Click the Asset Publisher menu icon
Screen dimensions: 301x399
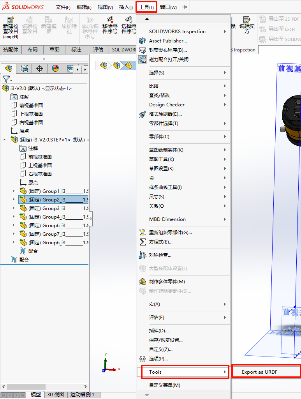click(143, 41)
